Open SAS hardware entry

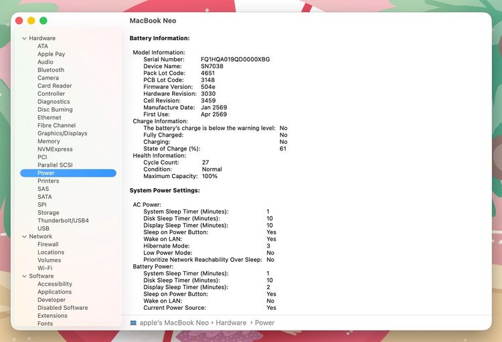tap(43, 189)
